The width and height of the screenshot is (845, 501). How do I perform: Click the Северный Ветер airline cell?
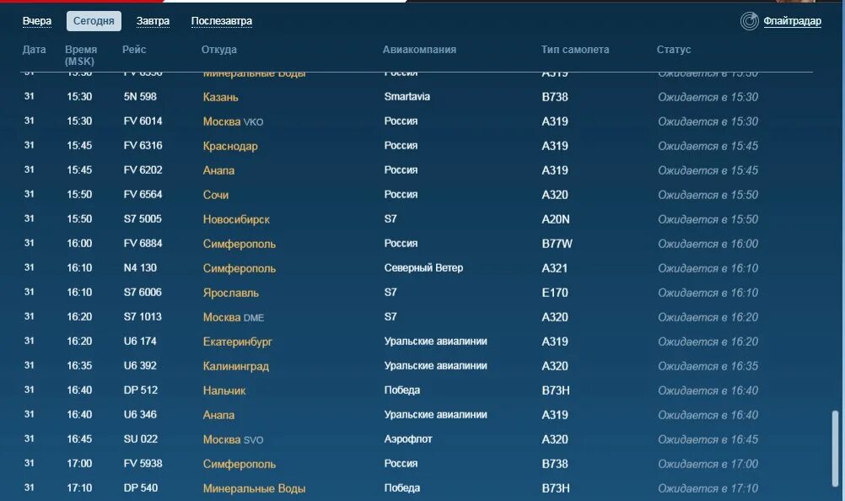click(x=423, y=267)
